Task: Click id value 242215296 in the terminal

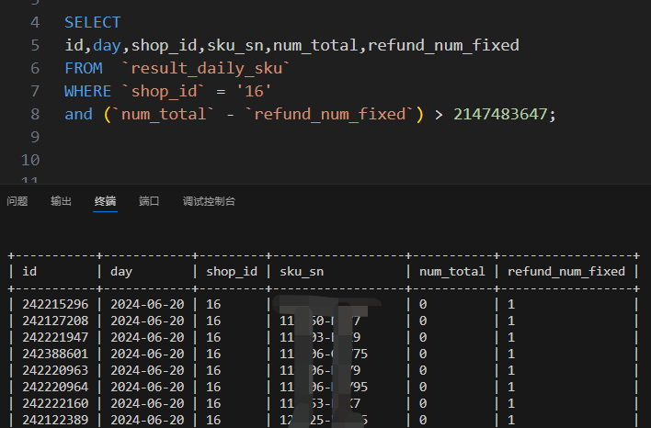Action: coord(55,304)
